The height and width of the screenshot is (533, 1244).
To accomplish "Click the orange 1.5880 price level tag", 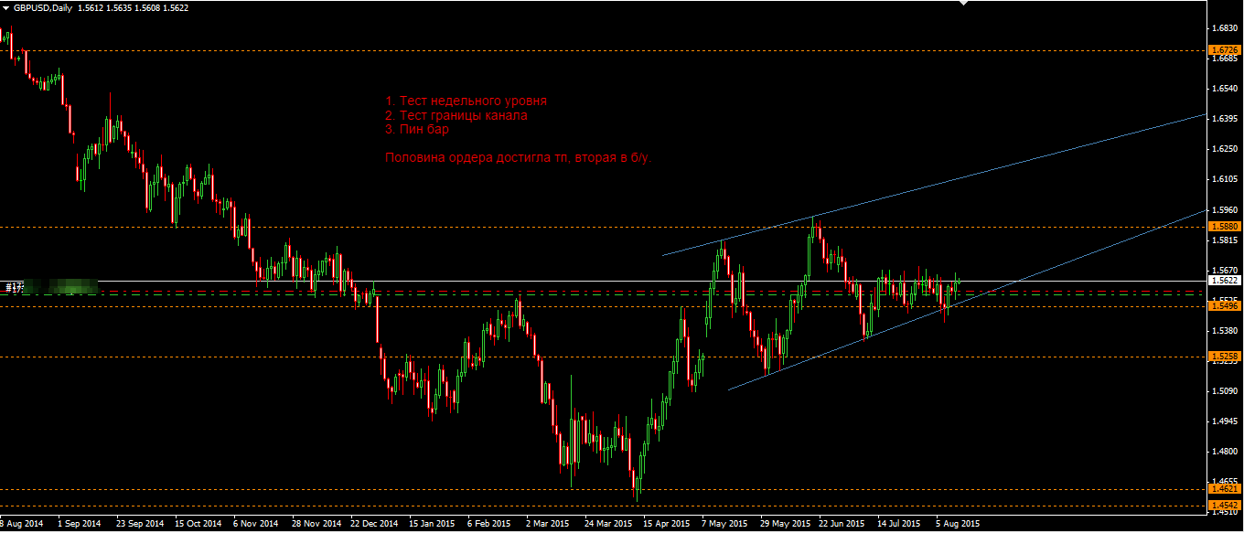I will coord(1224,226).
